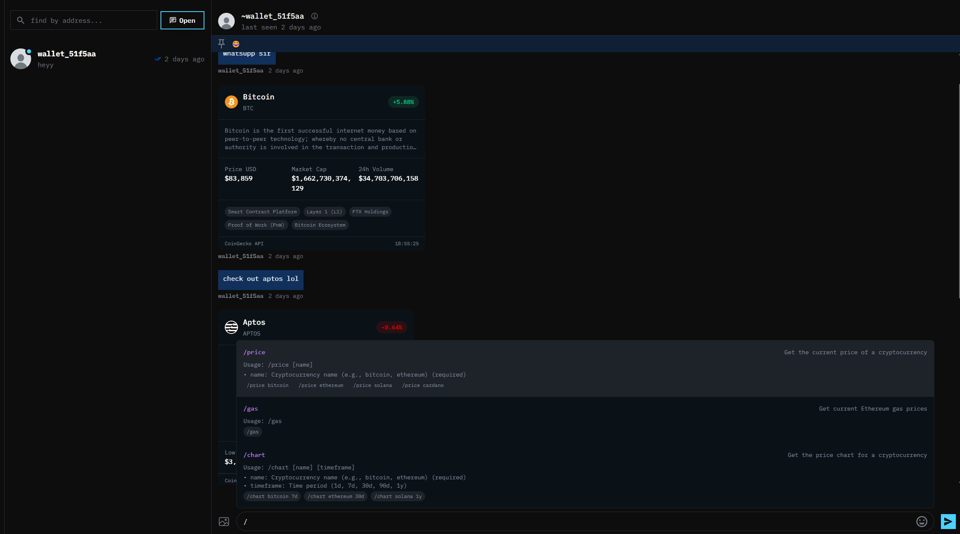
Task: Click the Bitcoin logo icon
Action: pyautogui.click(x=231, y=102)
